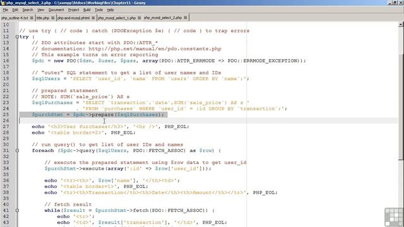Click '// fetch result' comment on line 40

tap(68, 204)
